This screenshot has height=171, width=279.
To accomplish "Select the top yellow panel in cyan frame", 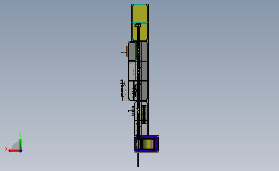I will point(140,13).
